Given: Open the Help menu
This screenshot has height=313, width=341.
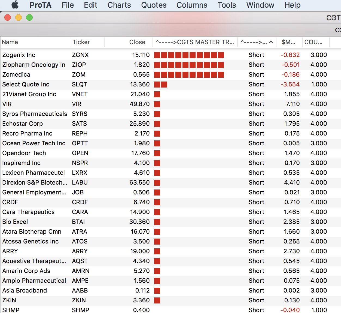Looking at the screenshot, I should (x=292, y=5).
